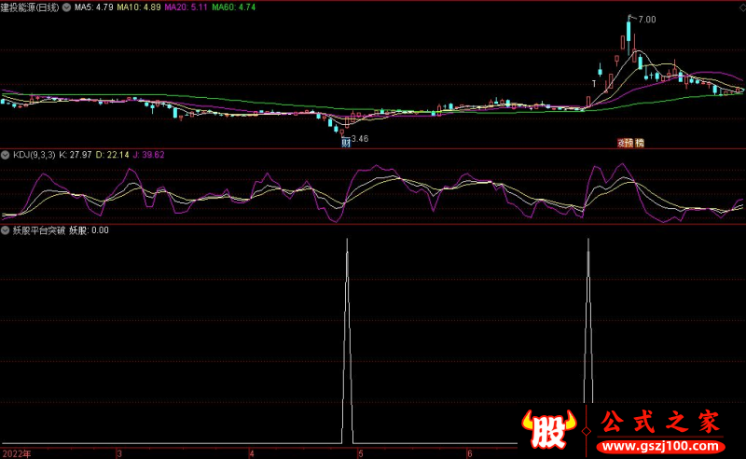Click the tall cyan candlestick at the 7.00 peak

tap(629, 33)
